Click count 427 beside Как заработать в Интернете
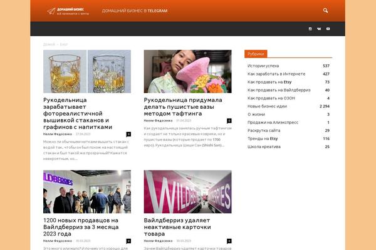Viewport: 376px width, 250px height. point(326,74)
